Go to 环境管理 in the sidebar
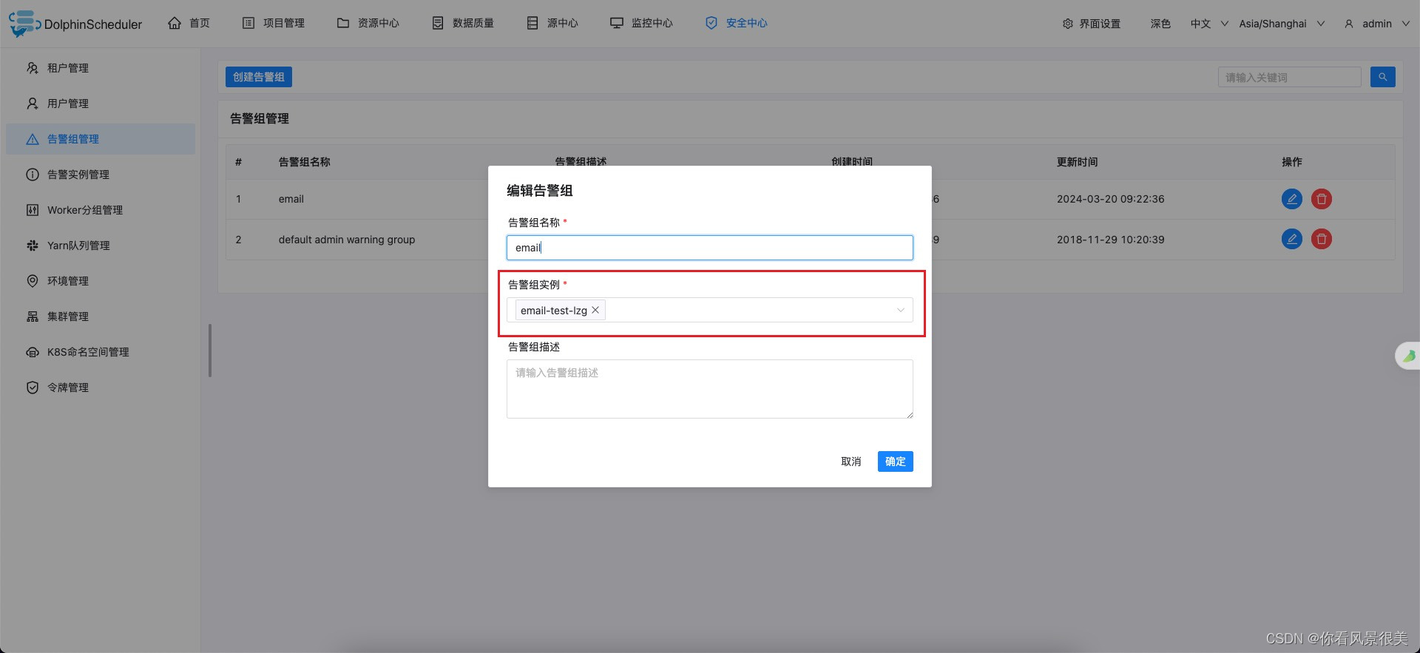Image resolution: width=1420 pixels, height=653 pixels. pos(101,281)
